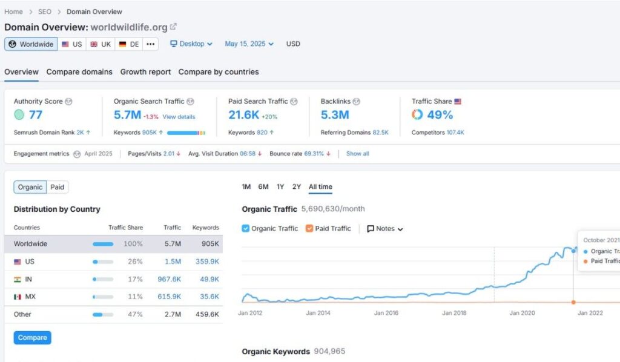The height and width of the screenshot is (362, 620).
Task: Select the 1Y time range
Action: click(x=280, y=186)
